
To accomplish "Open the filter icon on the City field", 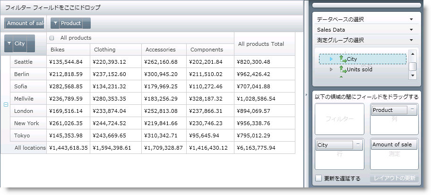I will pos(9,43).
